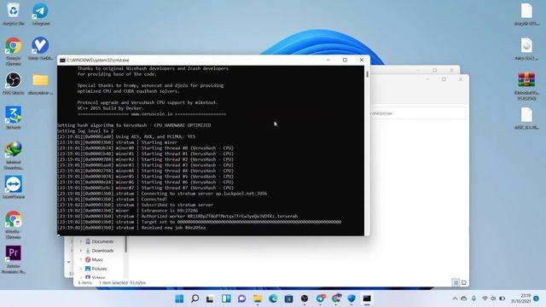Open the Recycle Bin desktop icon
Image resolution: width=546 pixels, height=307 pixels.
14,11
